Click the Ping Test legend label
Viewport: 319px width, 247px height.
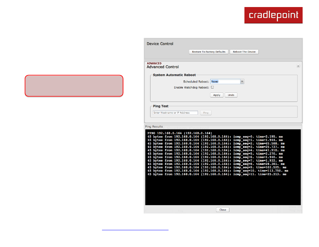[161, 106]
